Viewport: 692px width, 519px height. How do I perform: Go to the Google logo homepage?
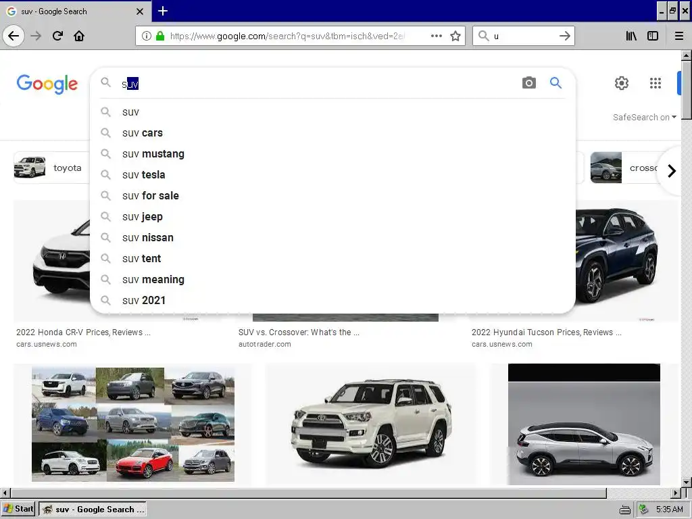pos(47,84)
